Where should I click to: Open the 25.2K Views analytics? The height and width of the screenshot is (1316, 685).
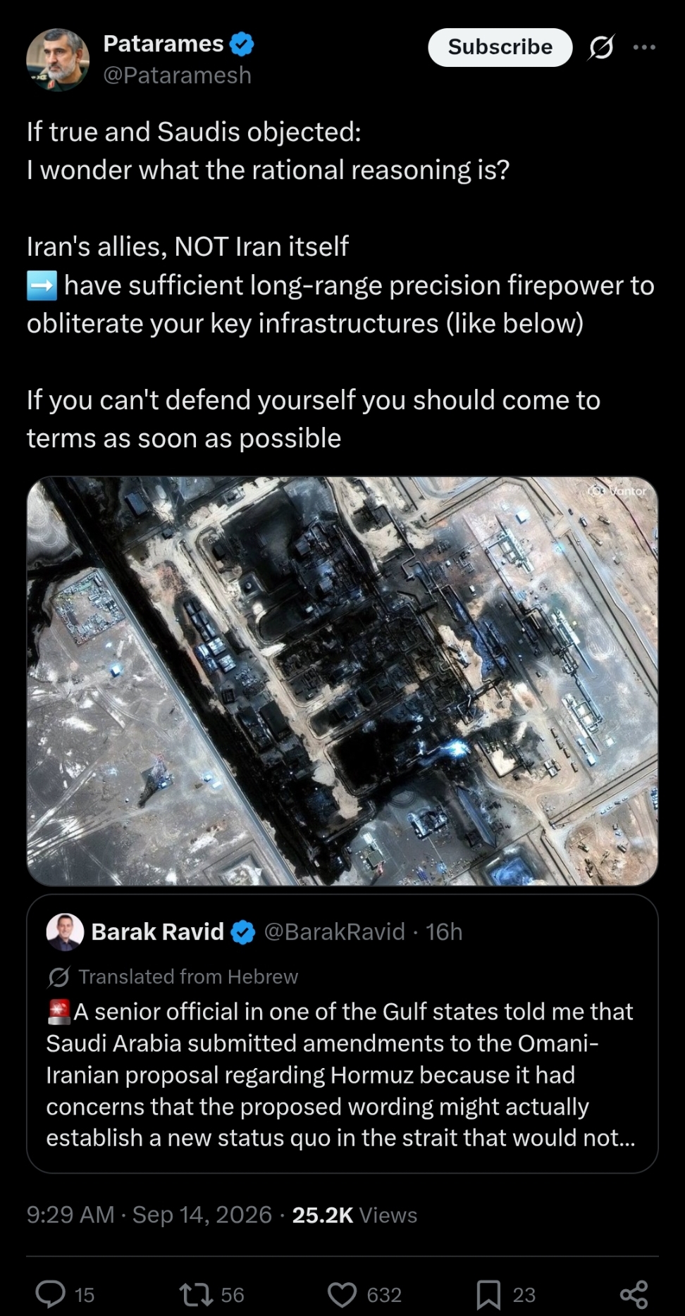tap(354, 1215)
